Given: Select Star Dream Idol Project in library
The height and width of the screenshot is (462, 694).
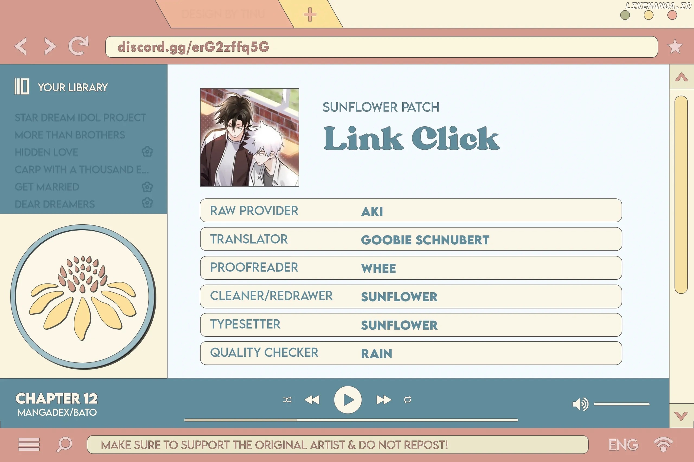Looking at the screenshot, I should tap(80, 117).
